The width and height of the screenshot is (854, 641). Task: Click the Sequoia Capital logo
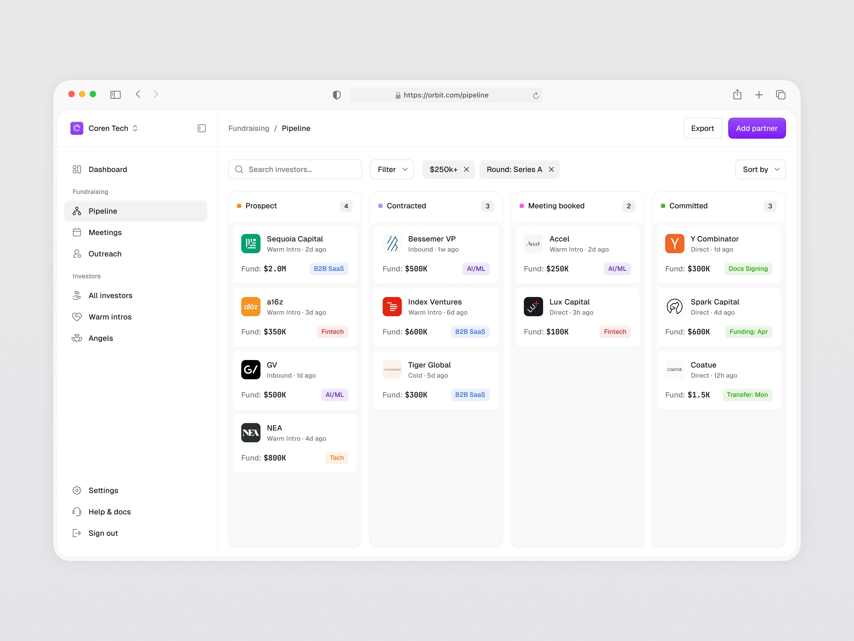(251, 244)
